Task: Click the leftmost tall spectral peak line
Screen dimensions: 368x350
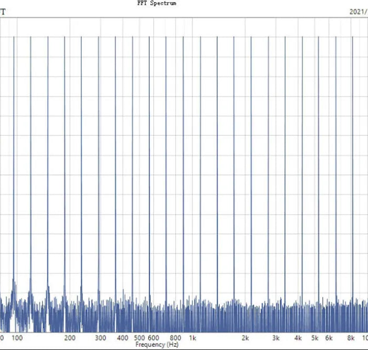Action: pyautogui.click(x=14, y=158)
